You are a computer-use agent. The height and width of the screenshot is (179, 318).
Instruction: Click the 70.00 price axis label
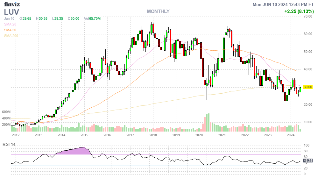pyautogui.click(x=307, y=16)
